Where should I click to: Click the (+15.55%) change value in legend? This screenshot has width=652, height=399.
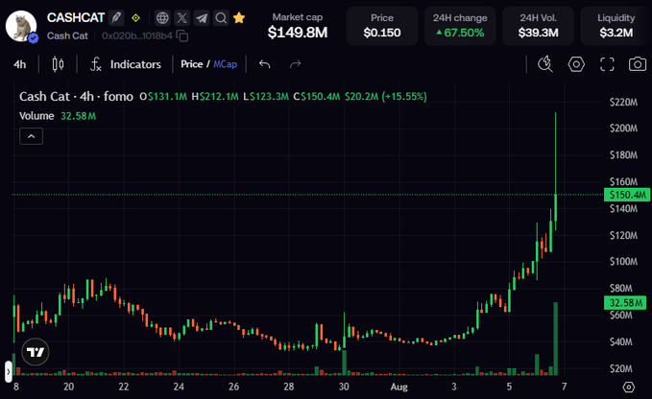tap(404, 97)
